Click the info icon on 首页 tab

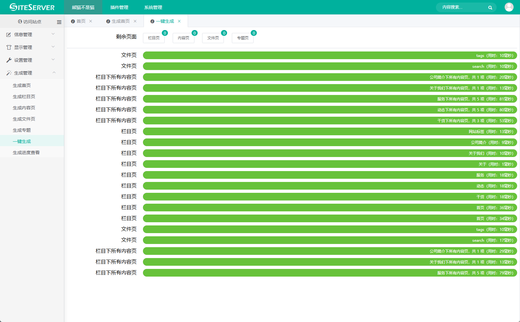coord(73,21)
